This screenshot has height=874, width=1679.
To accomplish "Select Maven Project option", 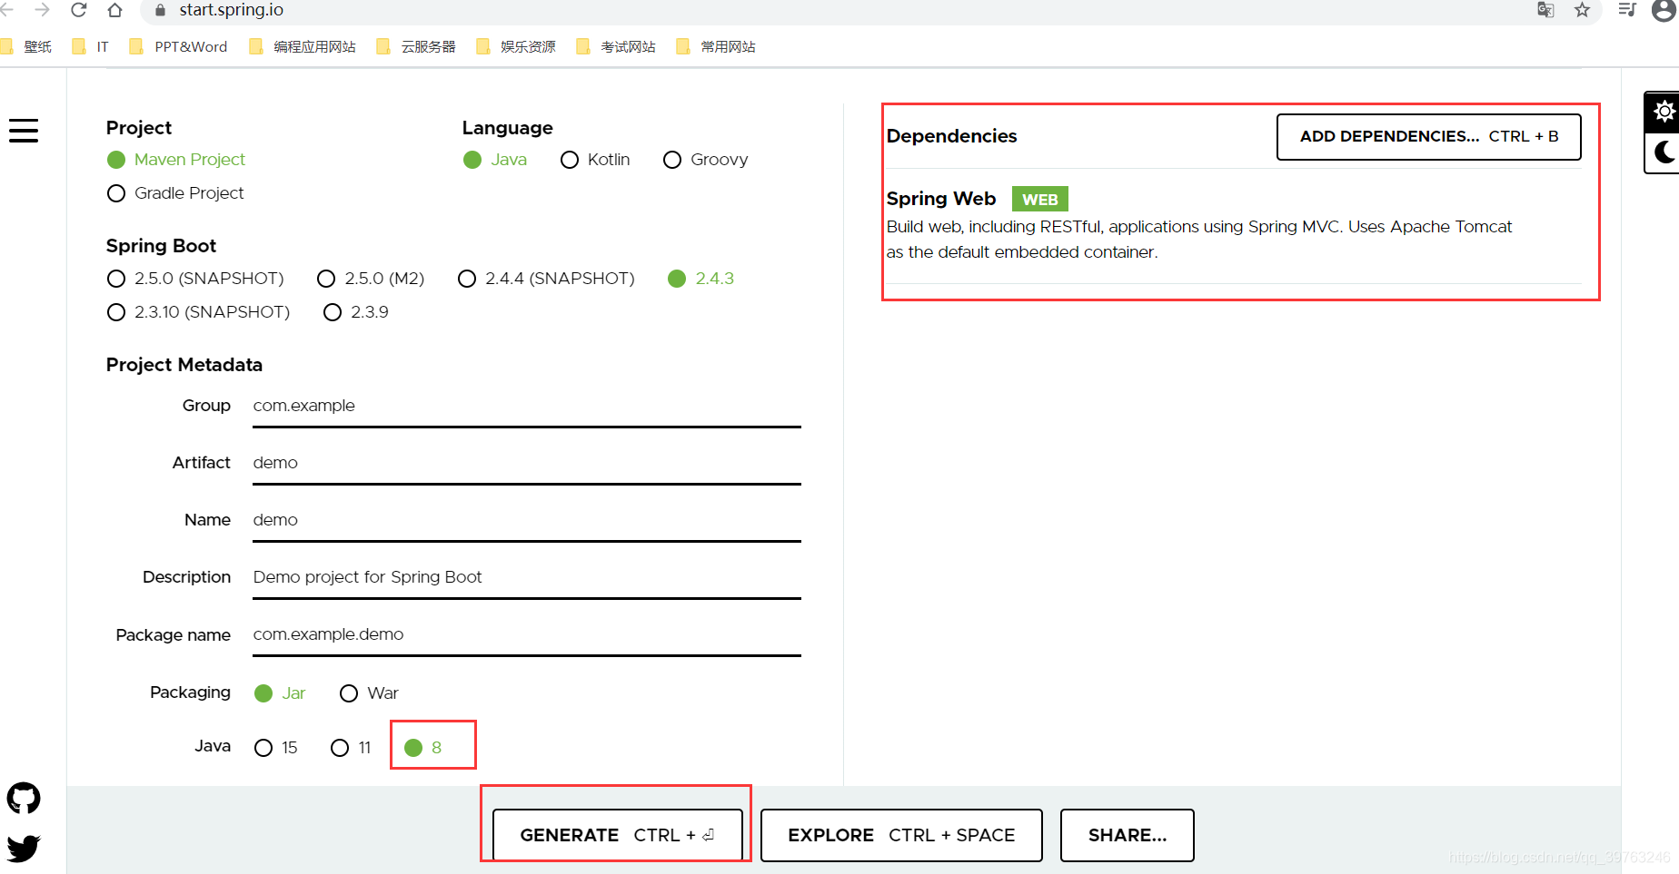I will 176,160.
